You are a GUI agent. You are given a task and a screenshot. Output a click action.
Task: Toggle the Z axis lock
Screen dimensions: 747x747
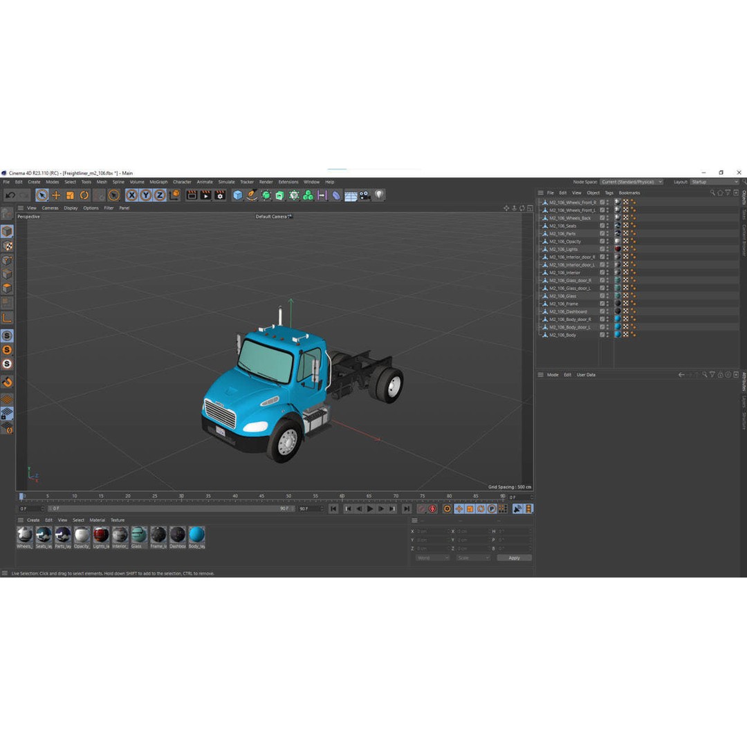coord(160,195)
